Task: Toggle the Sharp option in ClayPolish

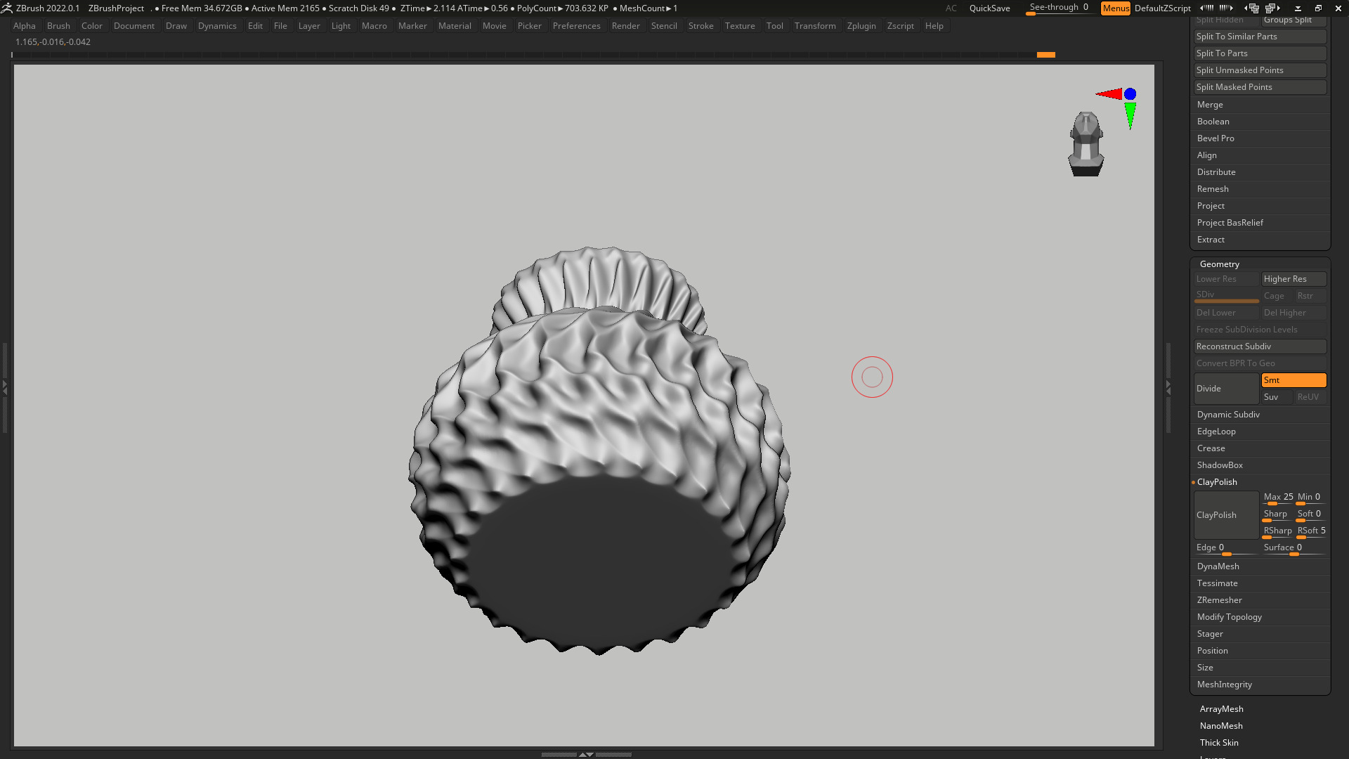Action: point(1277,515)
